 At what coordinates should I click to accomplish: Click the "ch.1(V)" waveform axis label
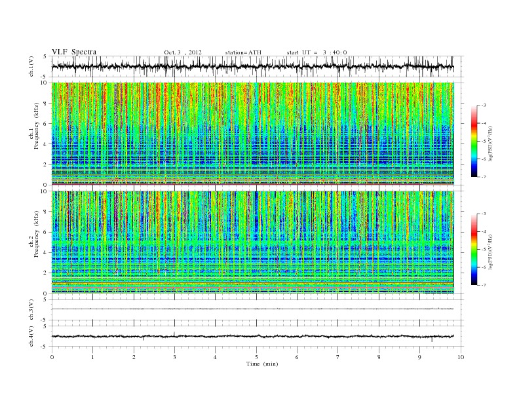point(31,66)
